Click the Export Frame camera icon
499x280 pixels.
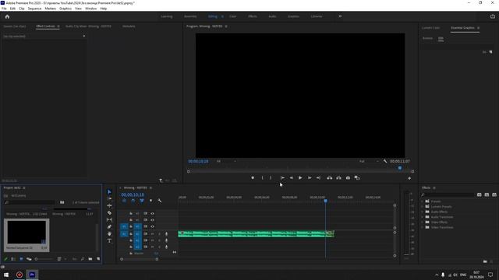tap(348, 178)
